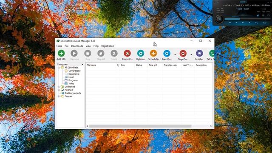Select the Music category

(x=71, y=77)
